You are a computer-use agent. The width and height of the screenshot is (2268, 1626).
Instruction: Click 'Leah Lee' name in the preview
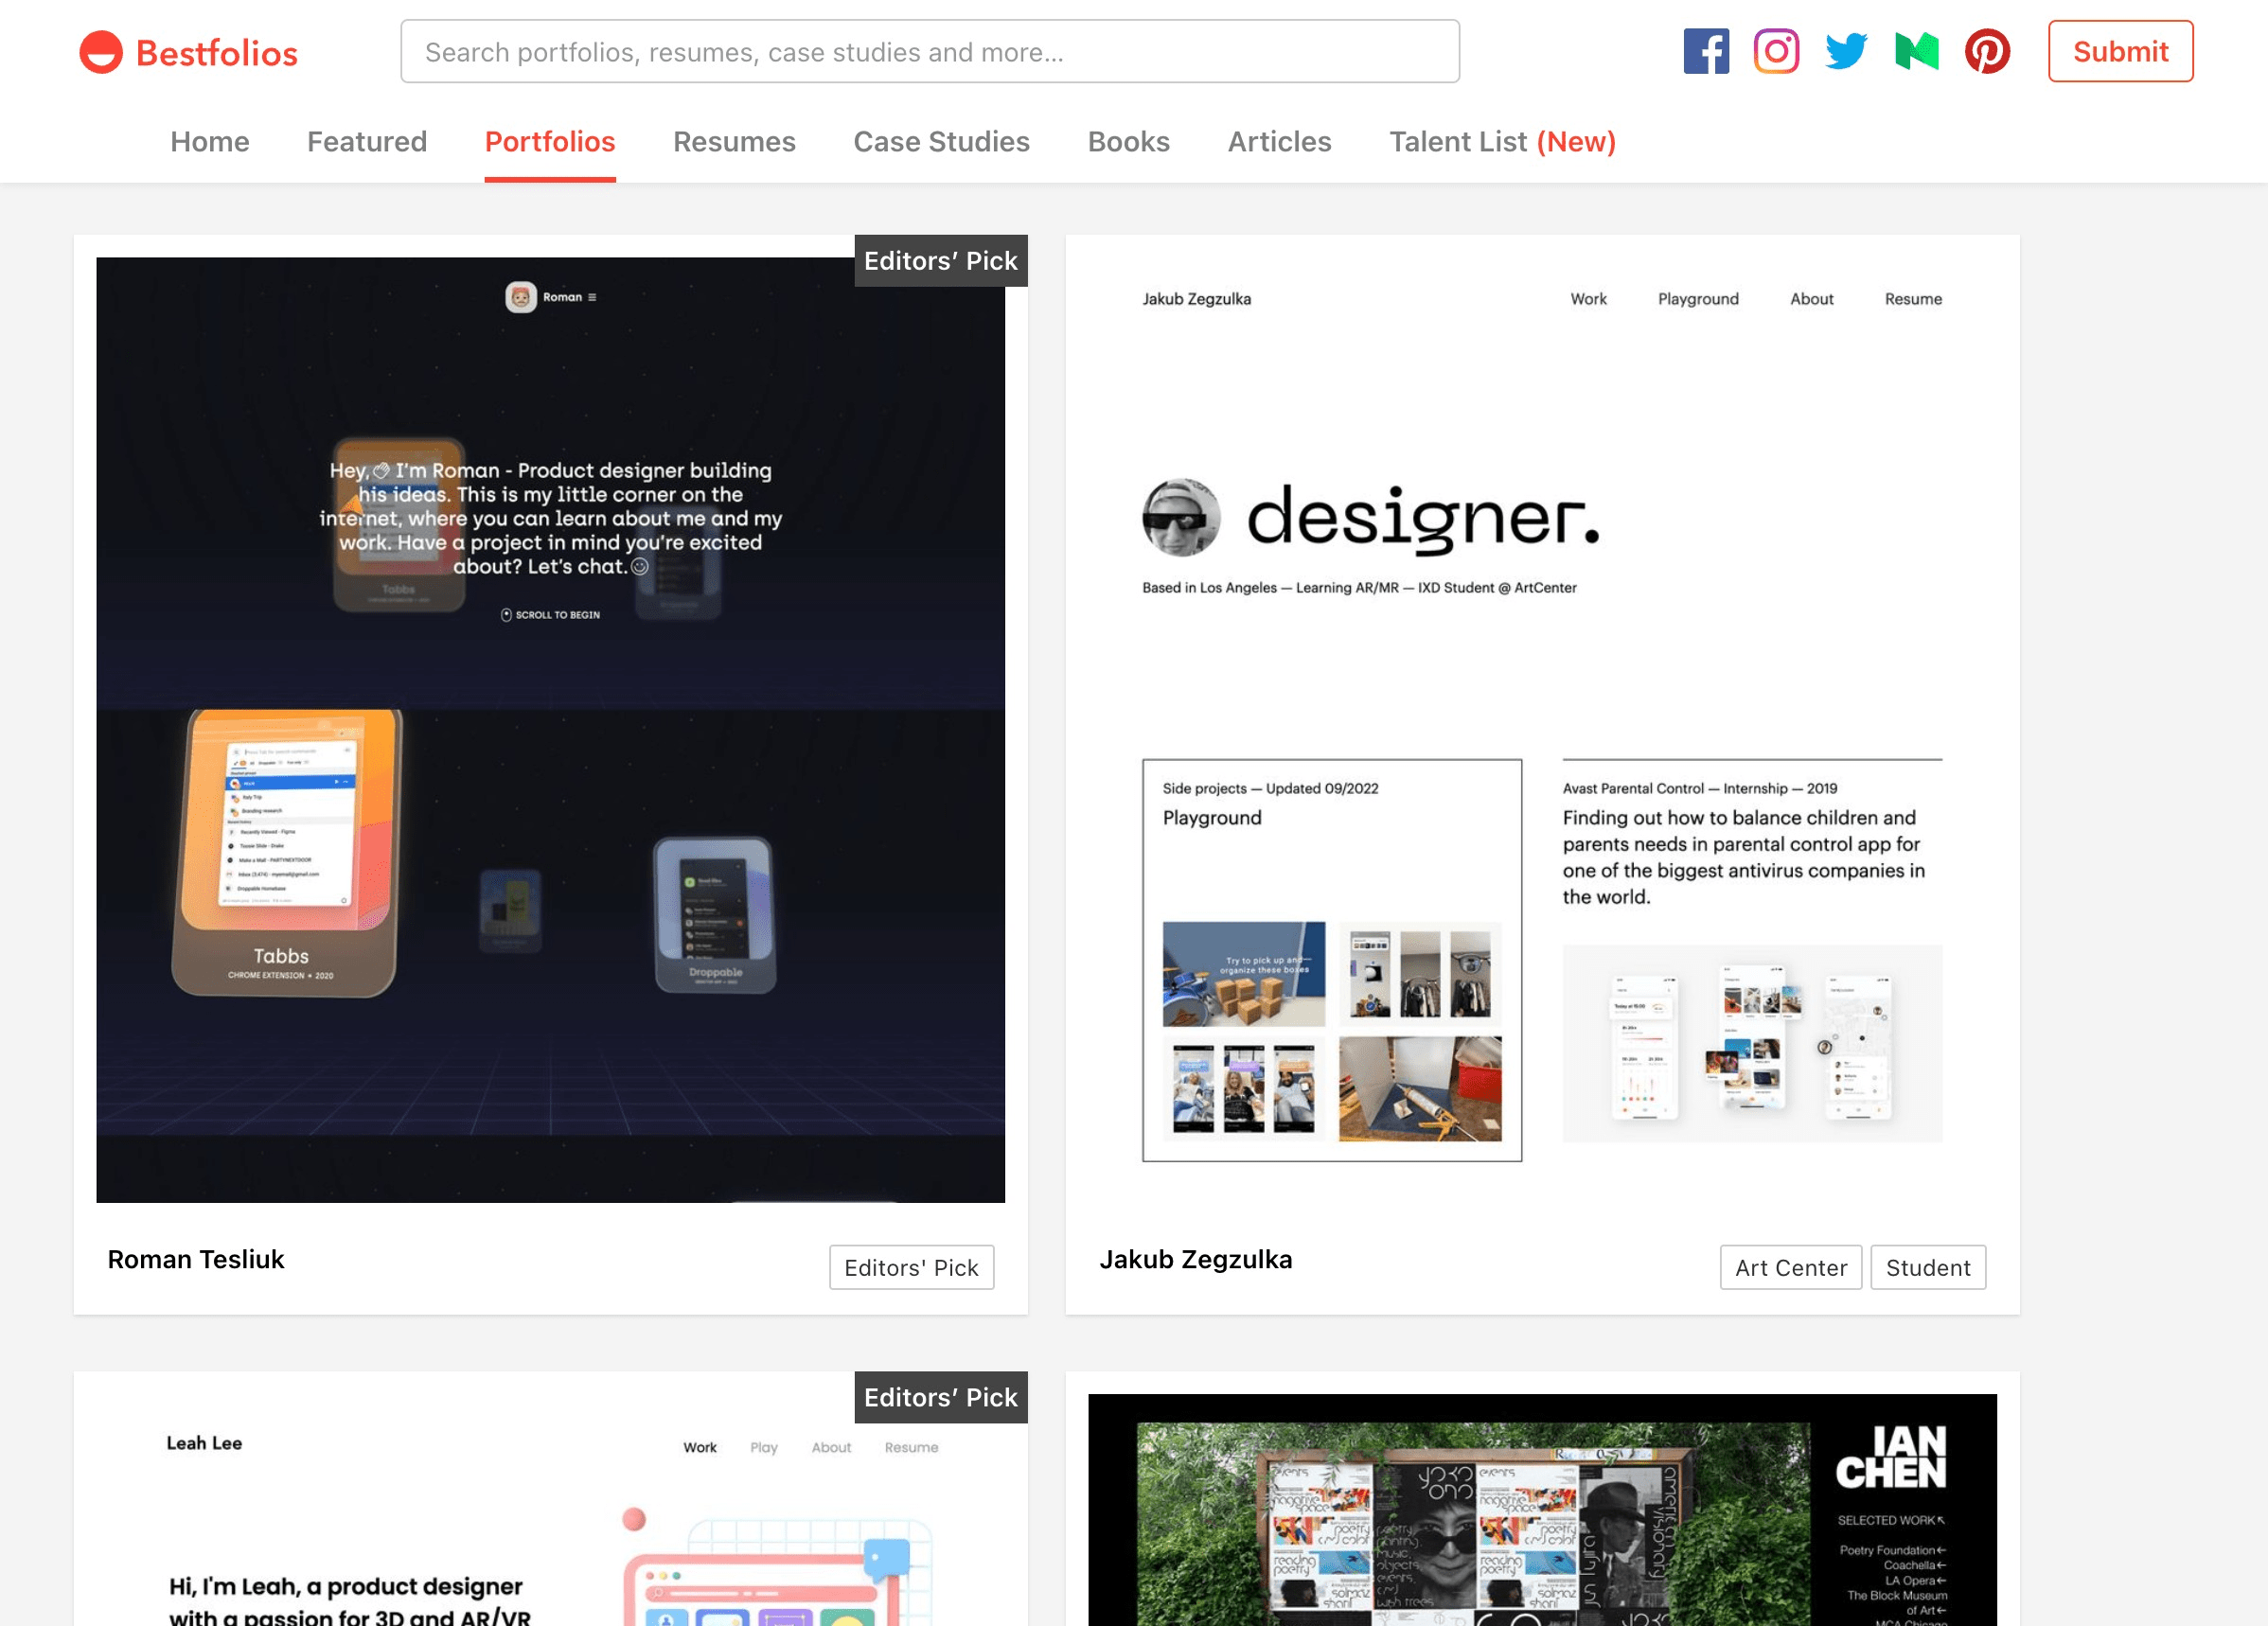pos(204,1443)
